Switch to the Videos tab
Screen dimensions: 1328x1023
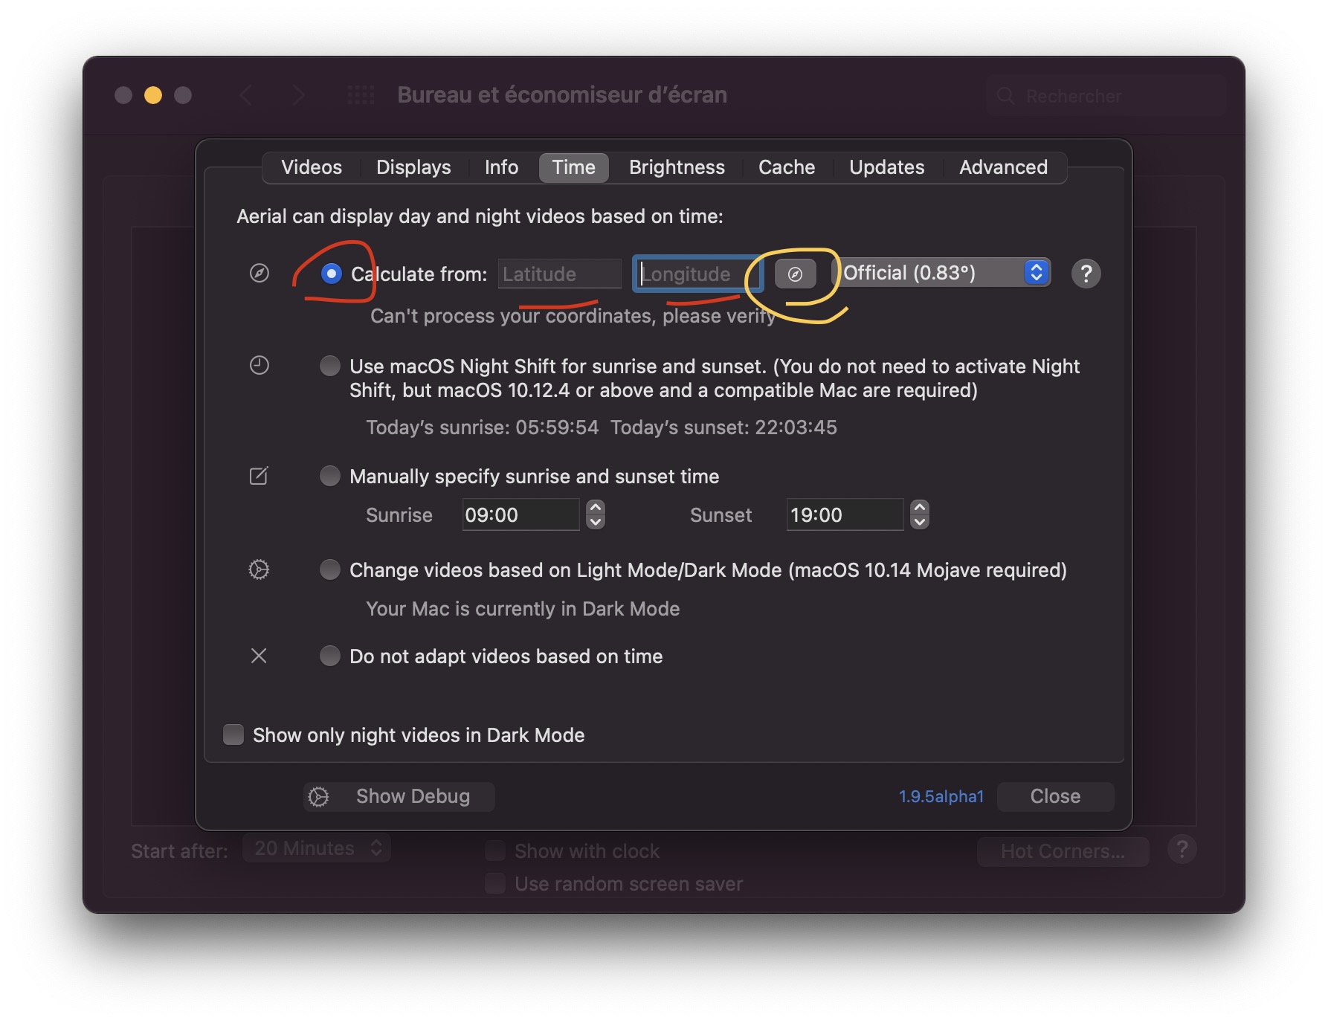pos(312,167)
